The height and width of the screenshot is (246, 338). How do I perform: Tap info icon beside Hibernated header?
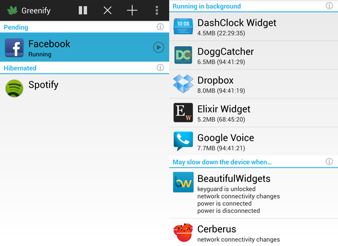(x=160, y=67)
